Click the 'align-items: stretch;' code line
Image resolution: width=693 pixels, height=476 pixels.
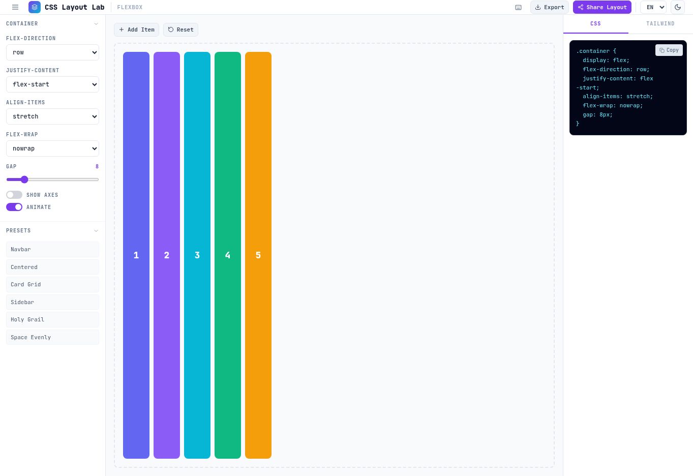pos(618,96)
